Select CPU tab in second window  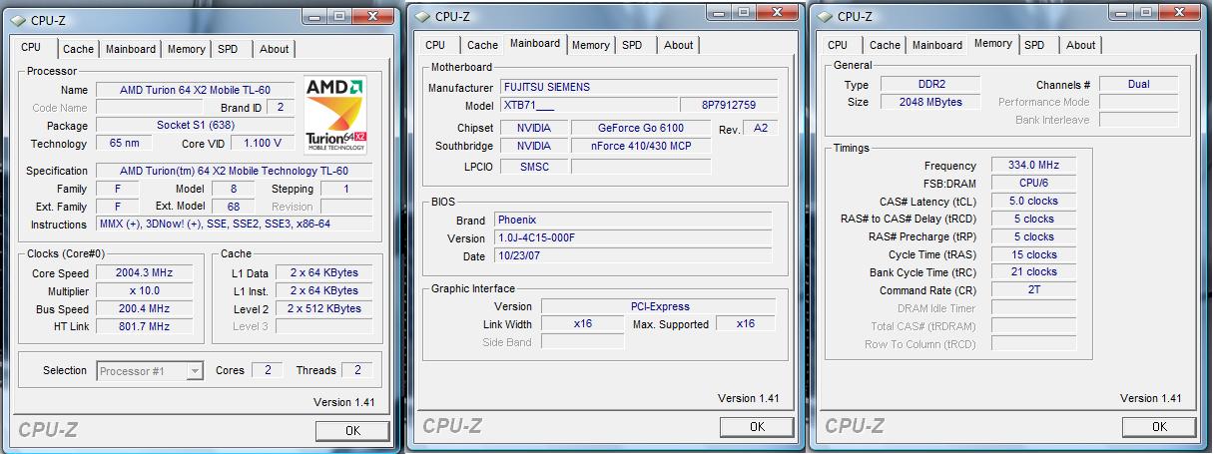point(435,45)
